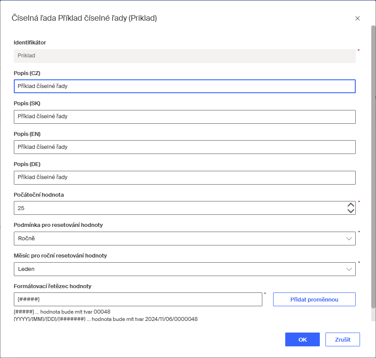The image size is (376, 358).
Task: Expand the Měsíc pro roční resetování chevron
Action: (x=349, y=269)
